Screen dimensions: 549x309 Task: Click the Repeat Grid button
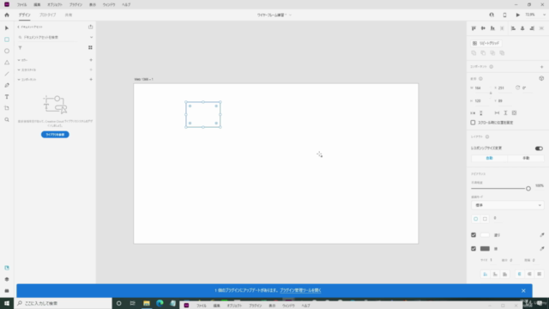[486, 43]
